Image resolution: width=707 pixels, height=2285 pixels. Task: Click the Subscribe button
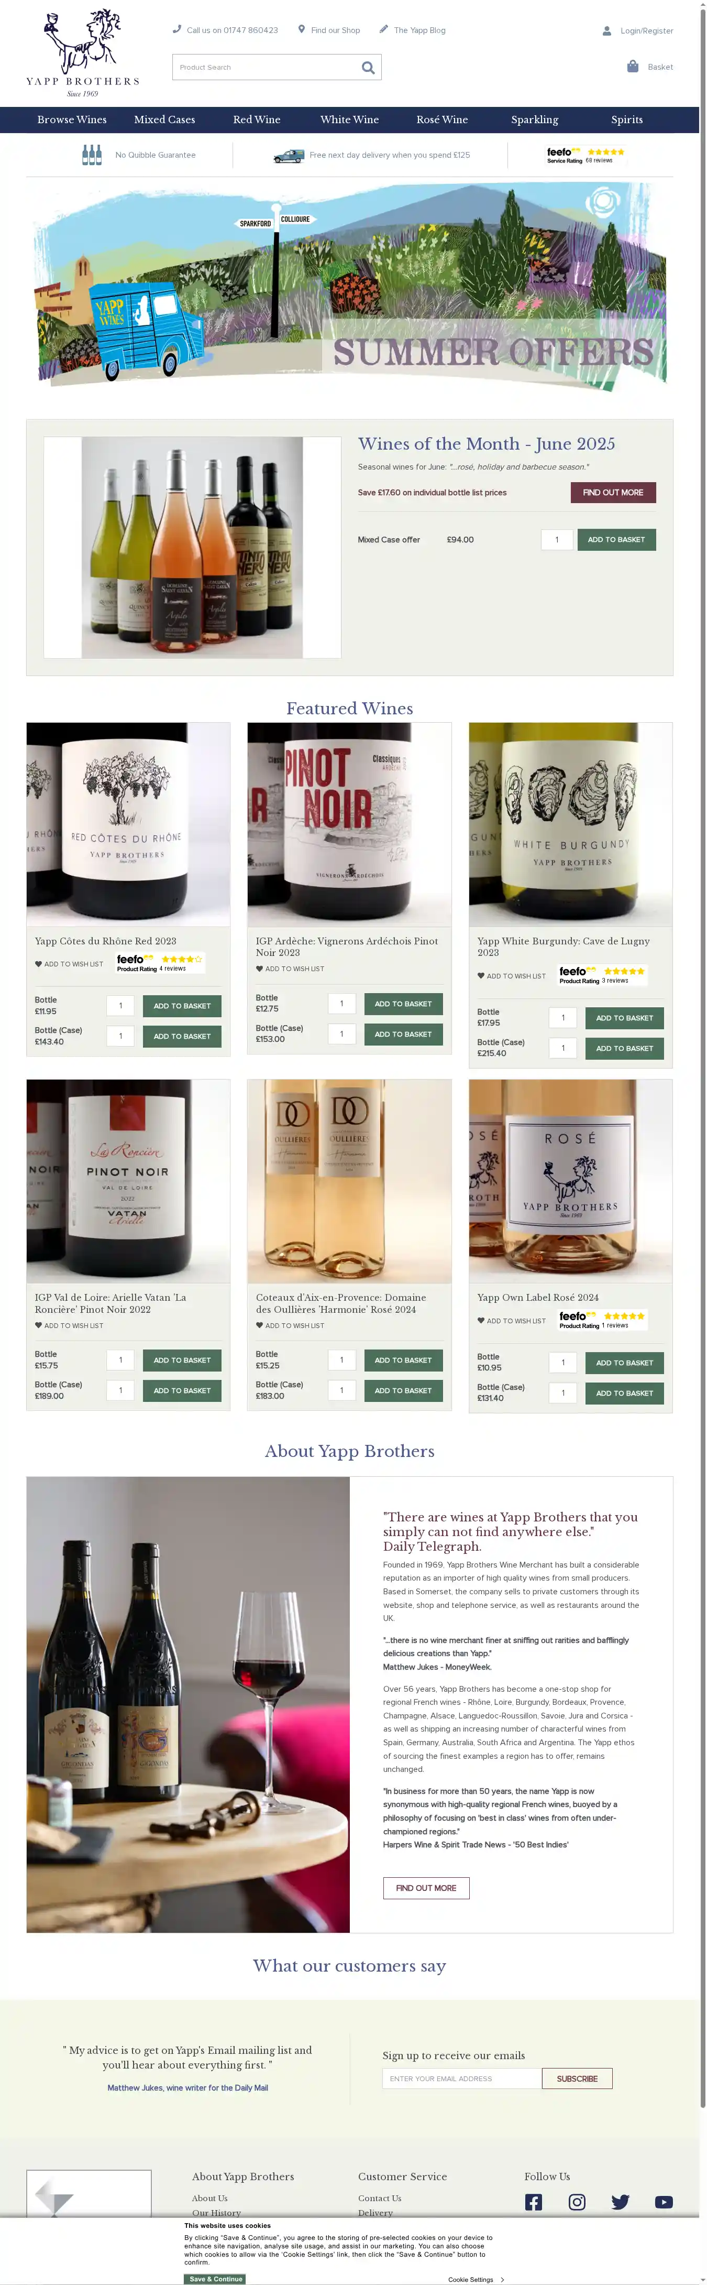[x=577, y=2079]
